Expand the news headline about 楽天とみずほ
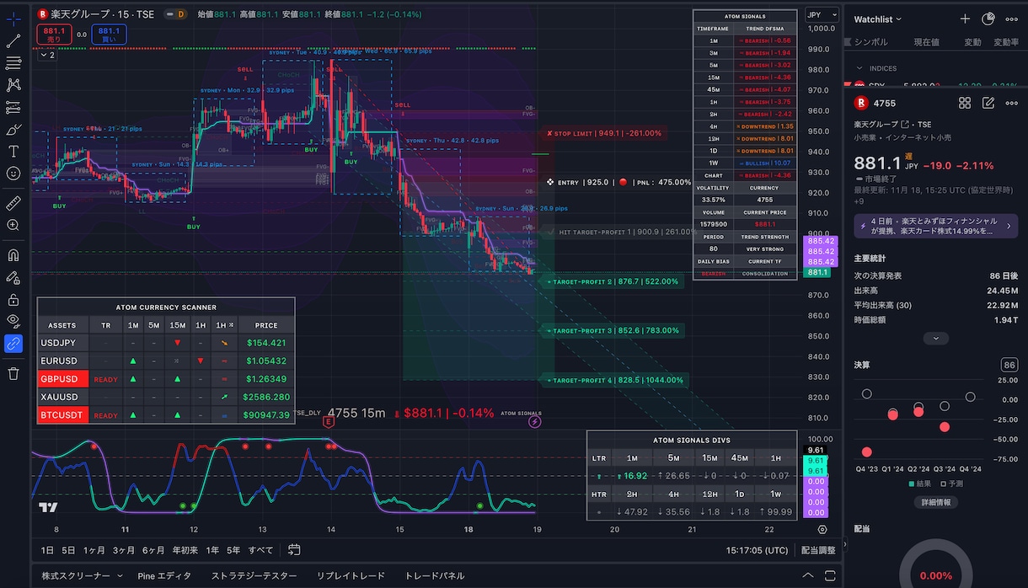1028x588 pixels. pos(935,226)
